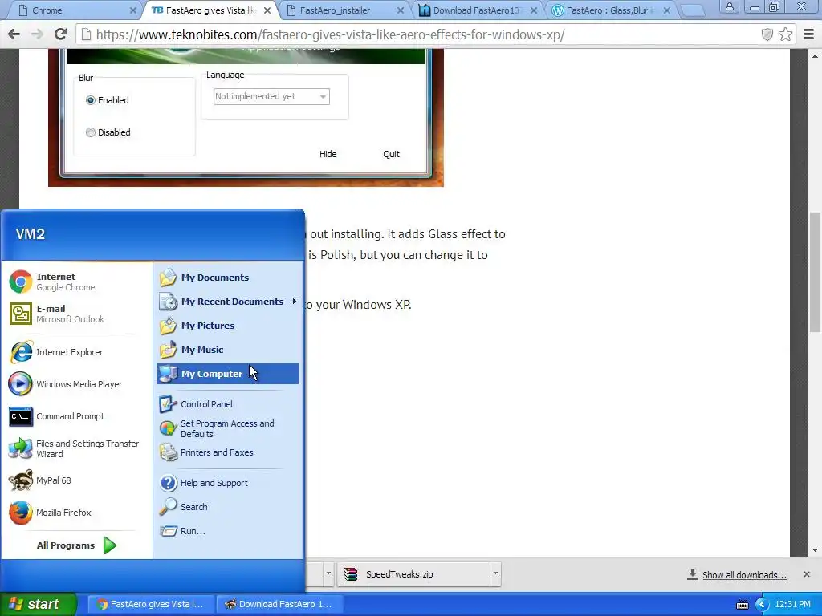Viewport: 822px width, 616px height.
Task: Open Chrome hamburger menu
Action: pos(808,34)
